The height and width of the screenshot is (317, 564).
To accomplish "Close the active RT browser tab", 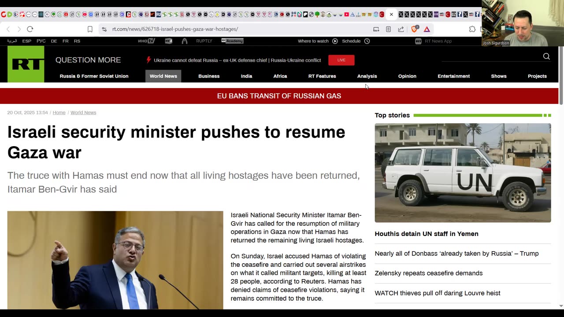I will coord(391,15).
